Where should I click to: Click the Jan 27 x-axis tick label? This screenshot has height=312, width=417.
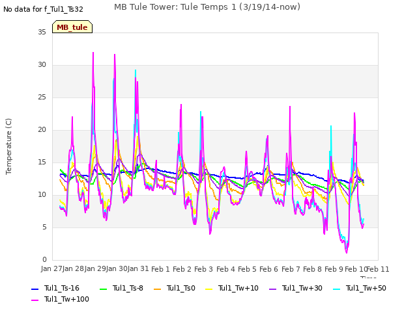click(51, 268)
